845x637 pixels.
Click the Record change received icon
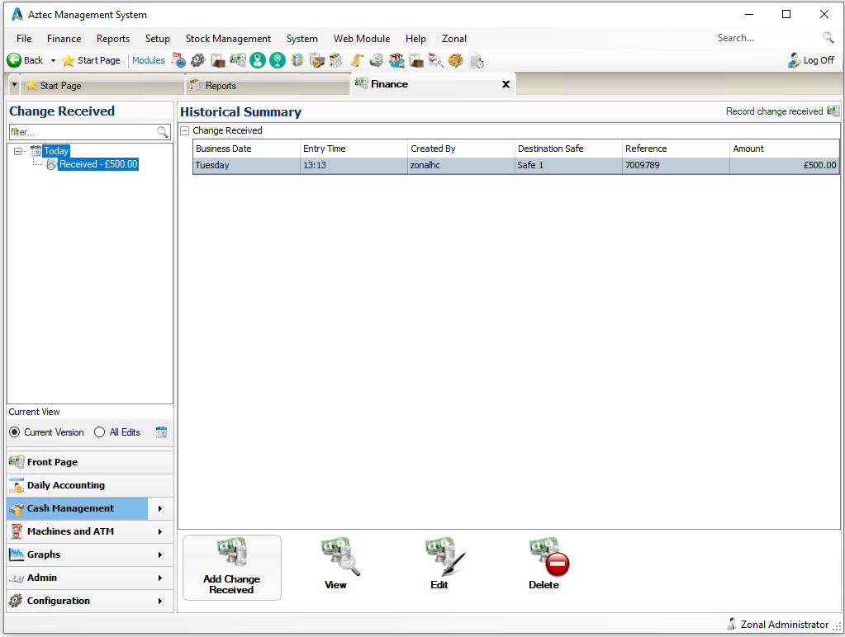[x=833, y=111]
